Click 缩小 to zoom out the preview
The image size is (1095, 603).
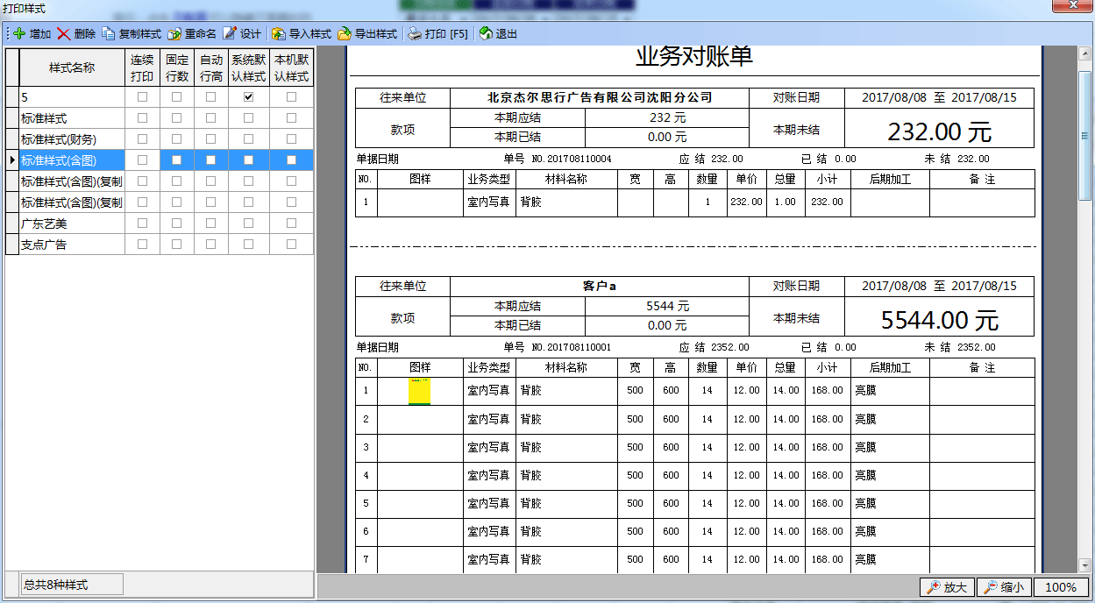(x=1003, y=587)
